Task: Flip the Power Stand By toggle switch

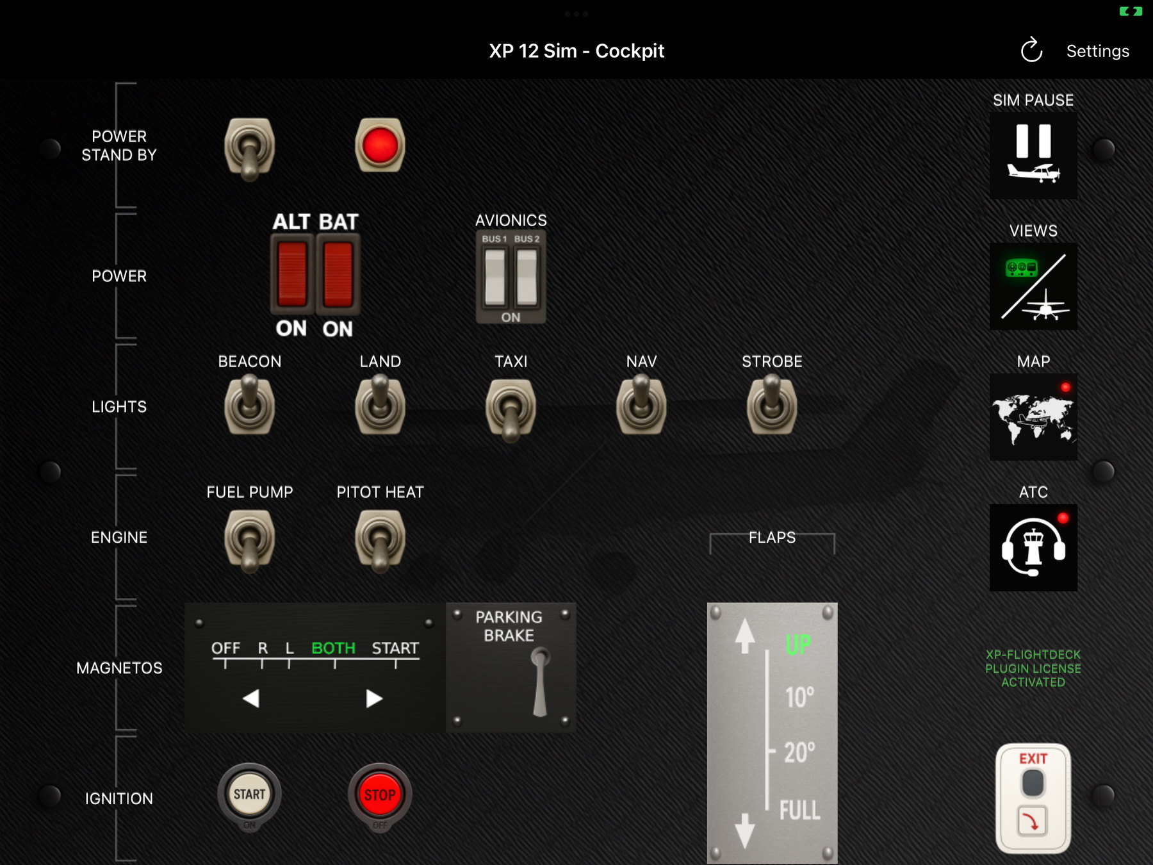Action: point(249,148)
